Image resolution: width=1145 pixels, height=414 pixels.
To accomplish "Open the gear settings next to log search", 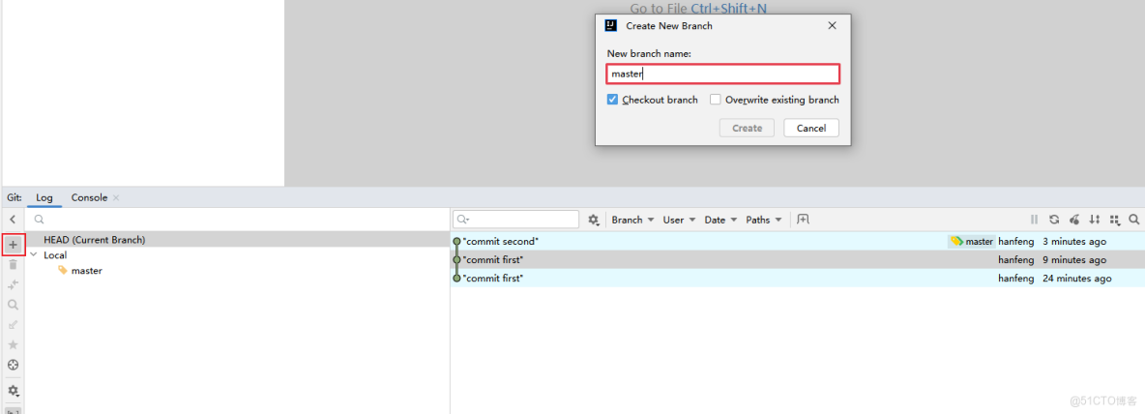I will (594, 219).
